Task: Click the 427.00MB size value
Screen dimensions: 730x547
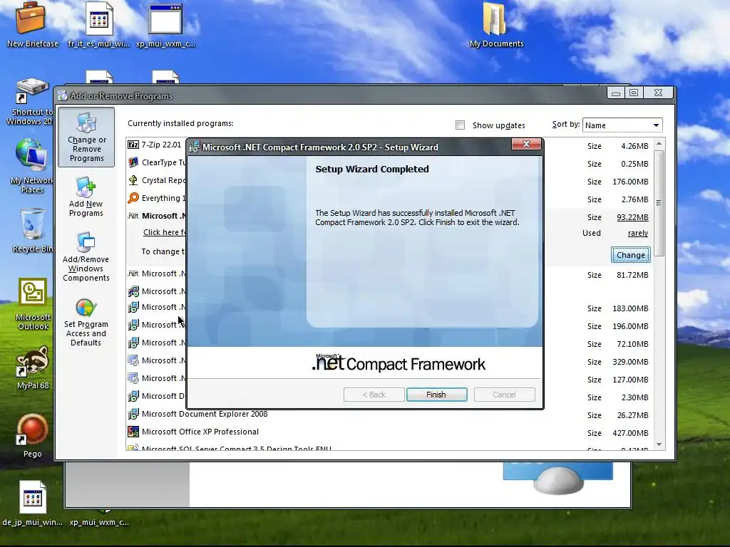Action: click(630, 433)
